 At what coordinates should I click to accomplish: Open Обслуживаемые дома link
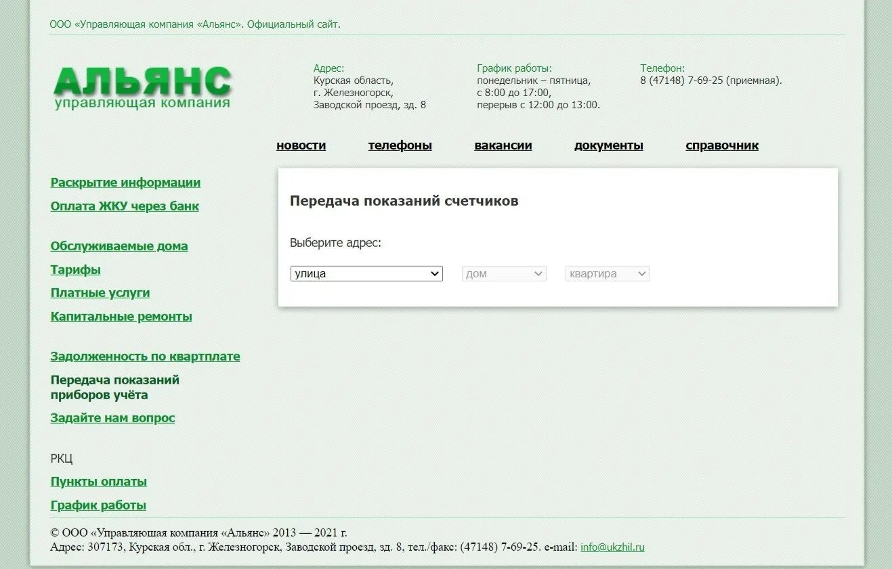119,246
